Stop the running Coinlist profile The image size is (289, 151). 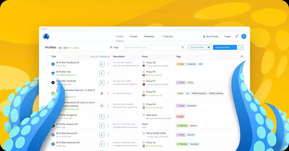click(x=102, y=93)
